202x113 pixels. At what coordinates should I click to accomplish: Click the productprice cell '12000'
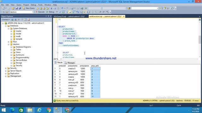pyautogui.click(x=85, y=69)
